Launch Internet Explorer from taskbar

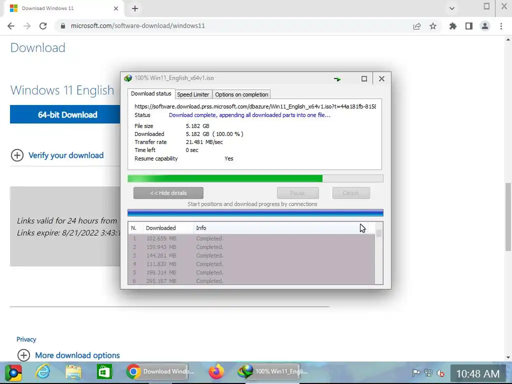[x=43, y=372]
